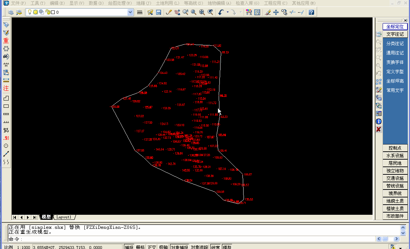410x249 pixels.
Task: Switch to the Layout1 tab
Action: (64, 217)
